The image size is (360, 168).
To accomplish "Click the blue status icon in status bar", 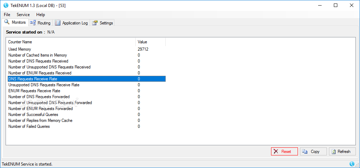I will [x=352, y=164].
